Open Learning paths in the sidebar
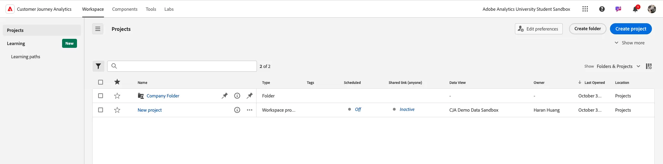Viewport: 663px width, 164px height. [26, 57]
